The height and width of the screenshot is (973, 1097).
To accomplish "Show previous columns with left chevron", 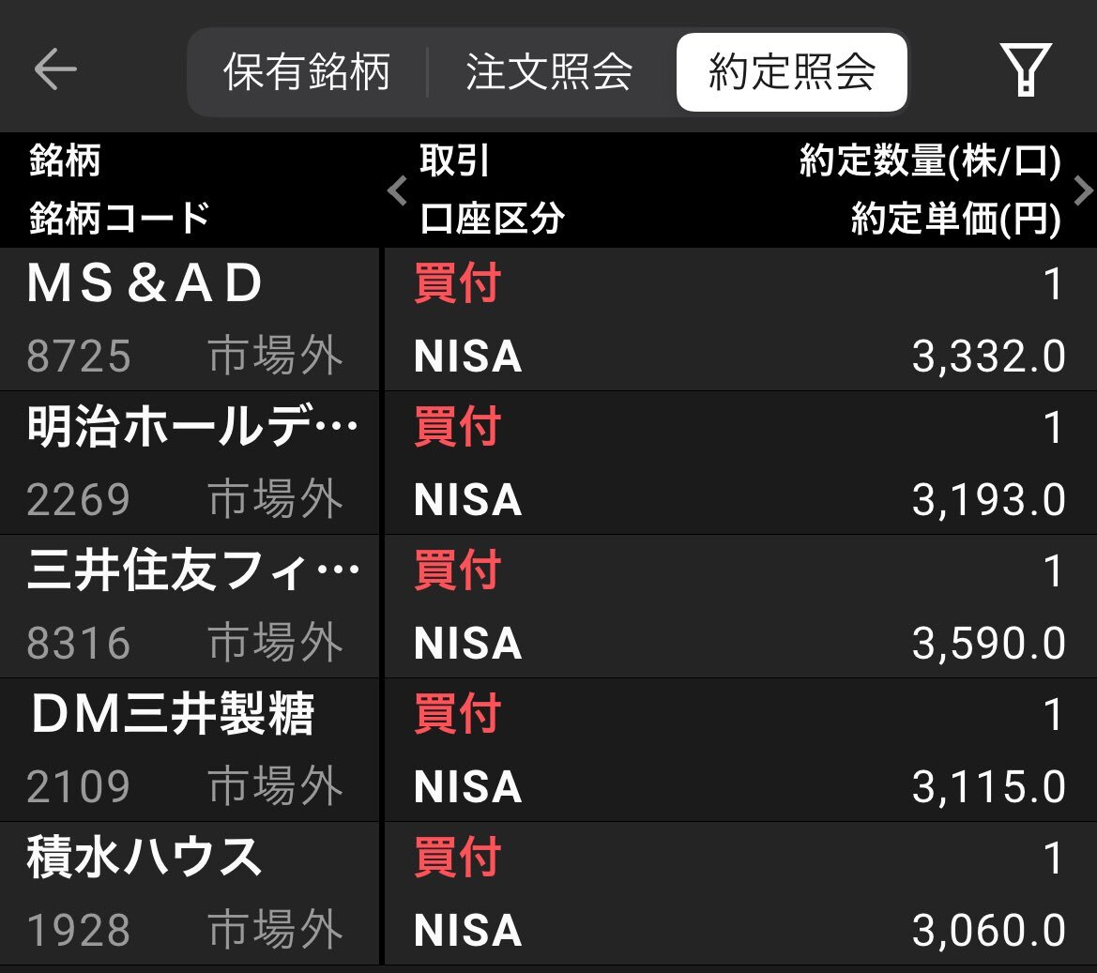I will [x=397, y=190].
